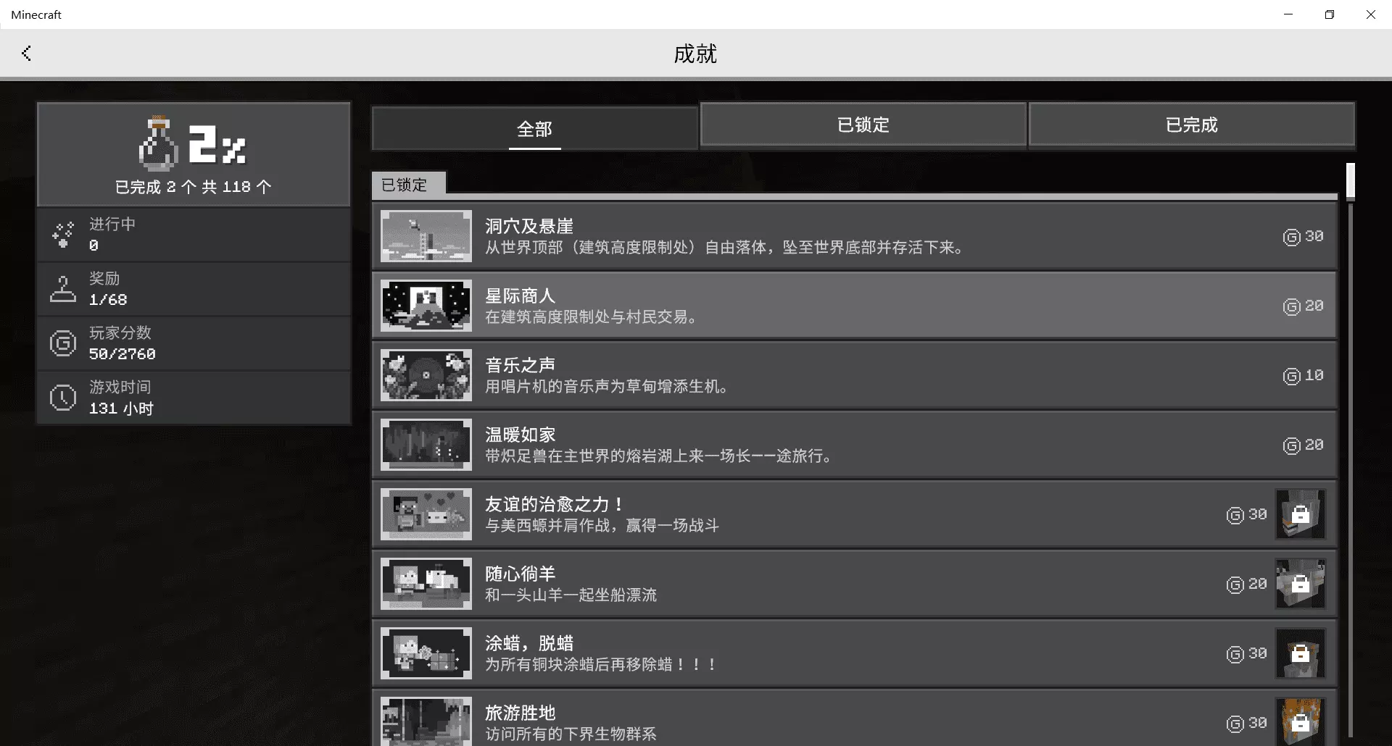This screenshot has height=746, width=1392.
Task: Select the 旅游胜地 achievement title
Action: (521, 713)
